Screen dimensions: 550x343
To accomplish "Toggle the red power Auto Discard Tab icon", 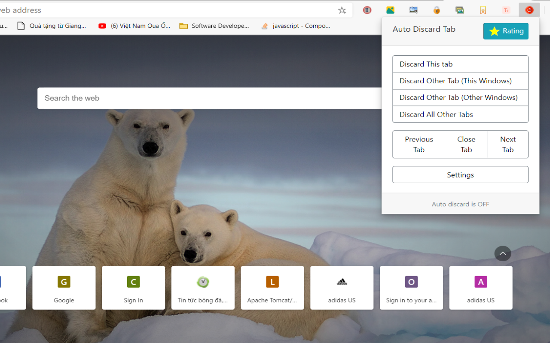I will coord(529,10).
